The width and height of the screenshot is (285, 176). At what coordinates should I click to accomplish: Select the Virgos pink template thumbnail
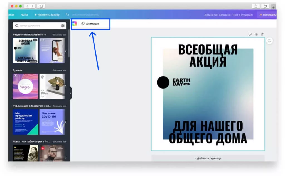pyautogui.click(x=25, y=86)
